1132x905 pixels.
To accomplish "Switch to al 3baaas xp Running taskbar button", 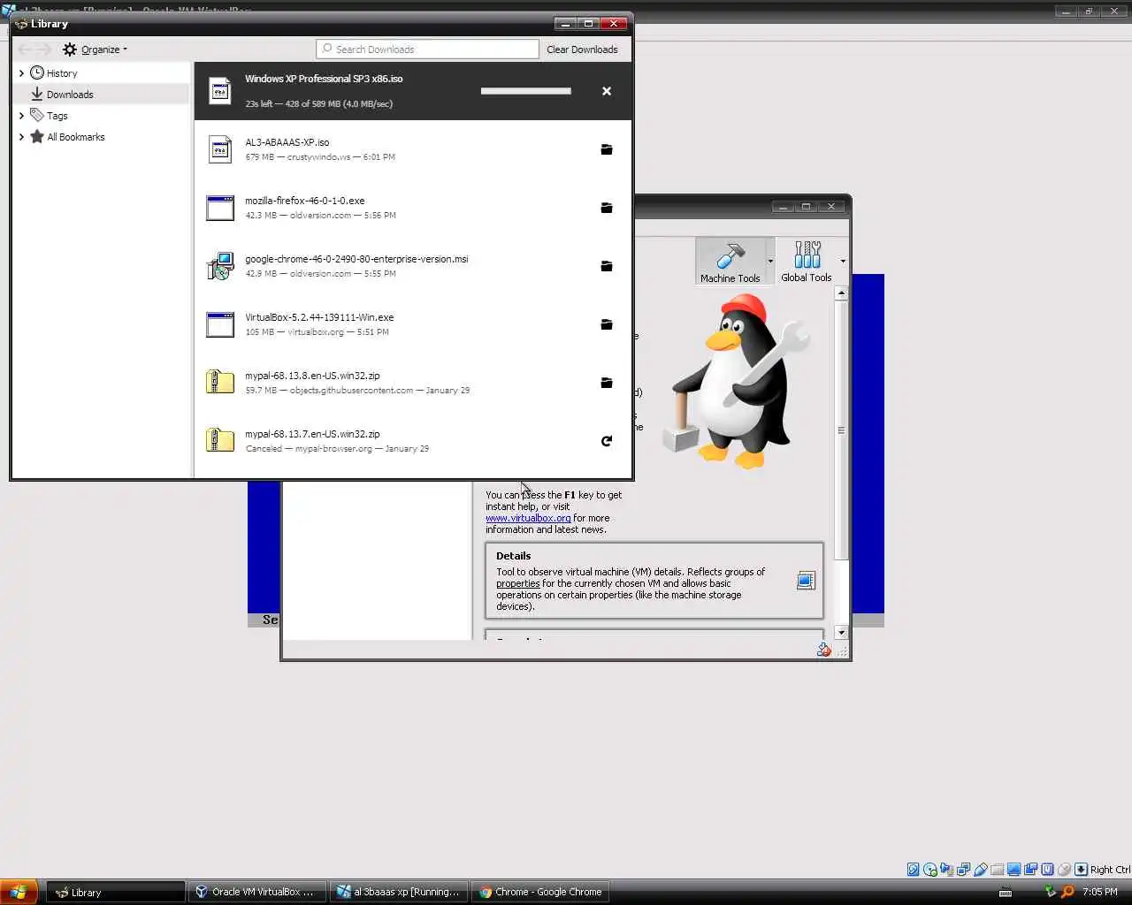I will pos(399,892).
